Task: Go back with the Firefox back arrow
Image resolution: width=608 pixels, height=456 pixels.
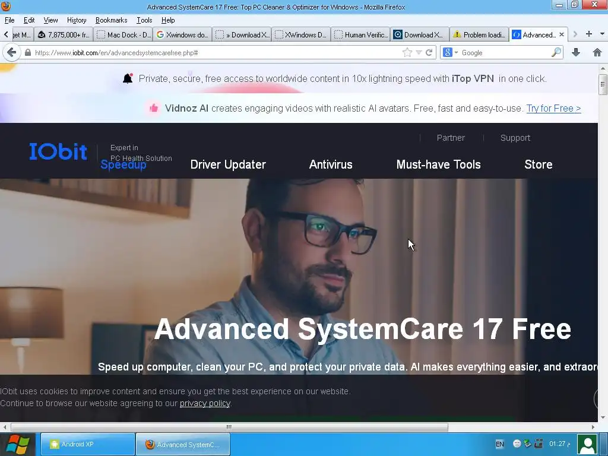Action: point(12,52)
